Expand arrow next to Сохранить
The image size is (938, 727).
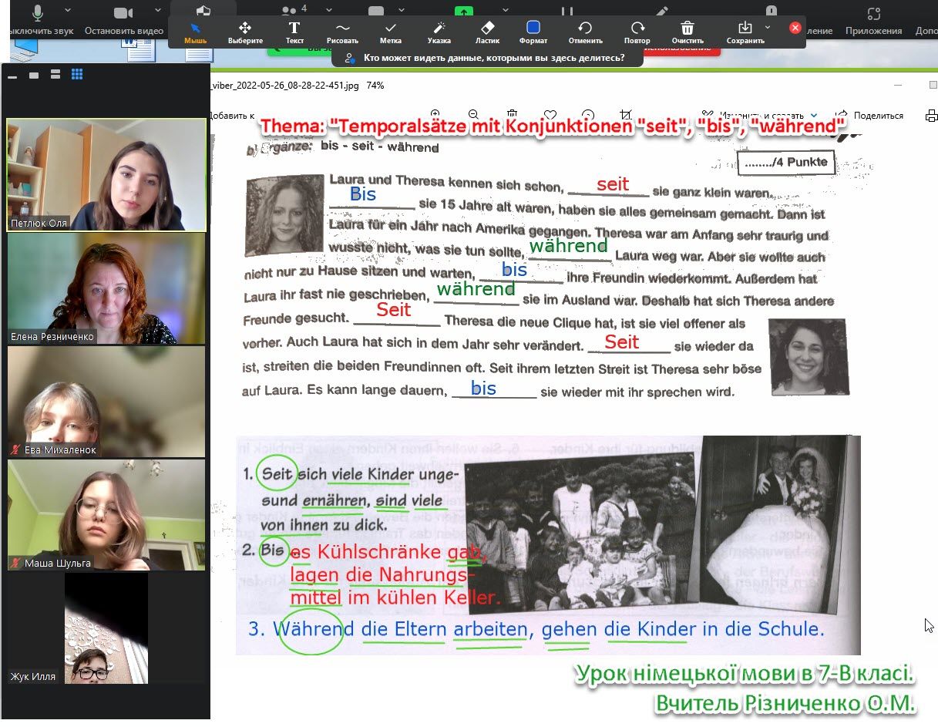click(768, 27)
